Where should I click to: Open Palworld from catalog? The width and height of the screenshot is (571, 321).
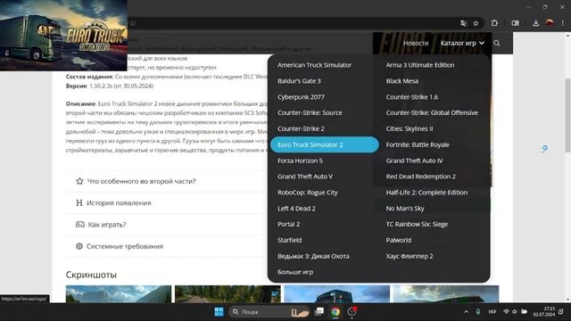pyautogui.click(x=399, y=240)
